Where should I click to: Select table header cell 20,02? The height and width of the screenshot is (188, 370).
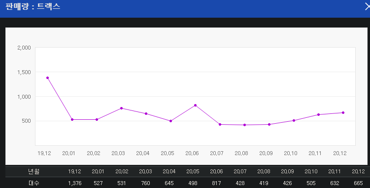[x=122, y=171]
